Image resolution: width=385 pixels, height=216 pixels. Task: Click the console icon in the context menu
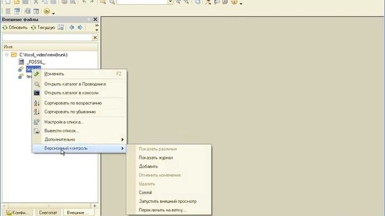point(37,93)
